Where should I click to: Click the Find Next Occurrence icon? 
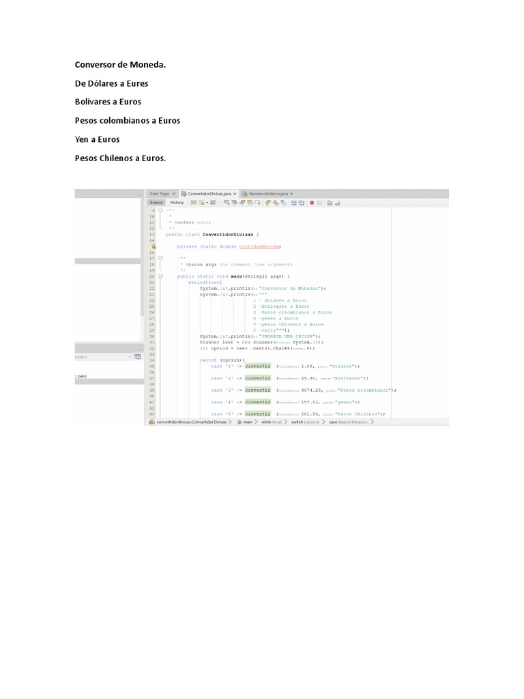point(242,202)
